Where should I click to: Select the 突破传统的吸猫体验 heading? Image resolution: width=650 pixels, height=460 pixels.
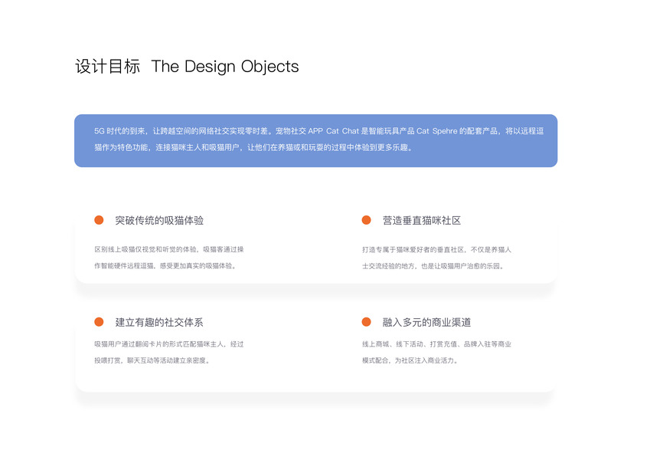click(159, 220)
